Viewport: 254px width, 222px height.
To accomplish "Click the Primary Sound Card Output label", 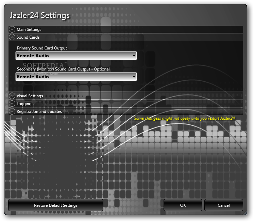I will [42, 48].
